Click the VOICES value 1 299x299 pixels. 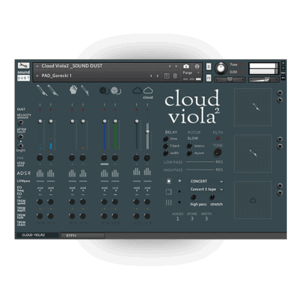point(178,219)
